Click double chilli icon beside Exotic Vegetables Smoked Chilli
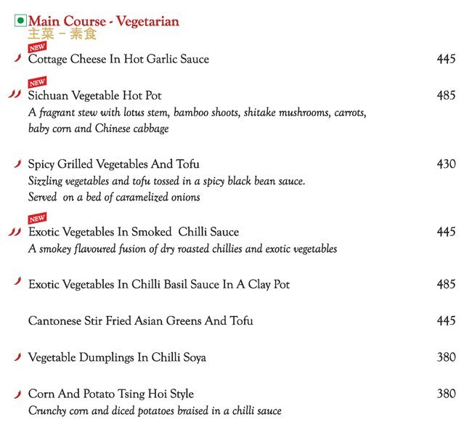Screen dimensions: 472x430 click(x=15, y=232)
